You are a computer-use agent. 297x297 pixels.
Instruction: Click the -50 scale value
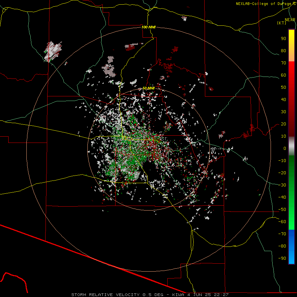[282, 210]
